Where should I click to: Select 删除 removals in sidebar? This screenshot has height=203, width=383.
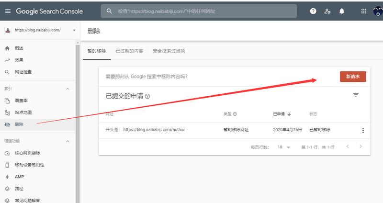38,124
